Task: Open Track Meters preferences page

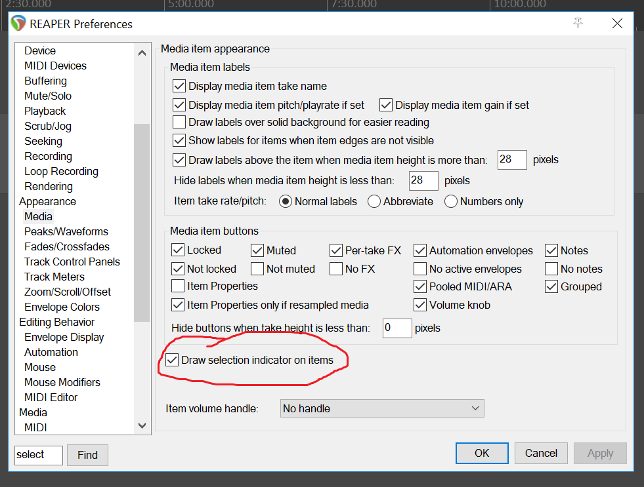Action: (54, 277)
